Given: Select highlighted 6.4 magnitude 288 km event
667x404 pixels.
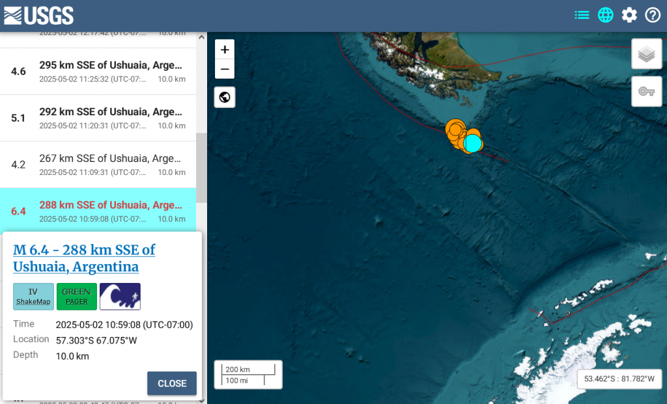Looking at the screenshot, I should tap(98, 210).
